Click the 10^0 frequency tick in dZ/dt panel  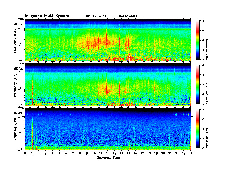[x=20, y=133]
